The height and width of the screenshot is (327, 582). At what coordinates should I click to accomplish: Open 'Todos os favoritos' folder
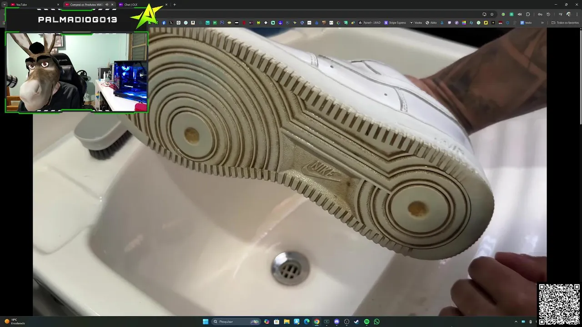(x=566, y=23)
